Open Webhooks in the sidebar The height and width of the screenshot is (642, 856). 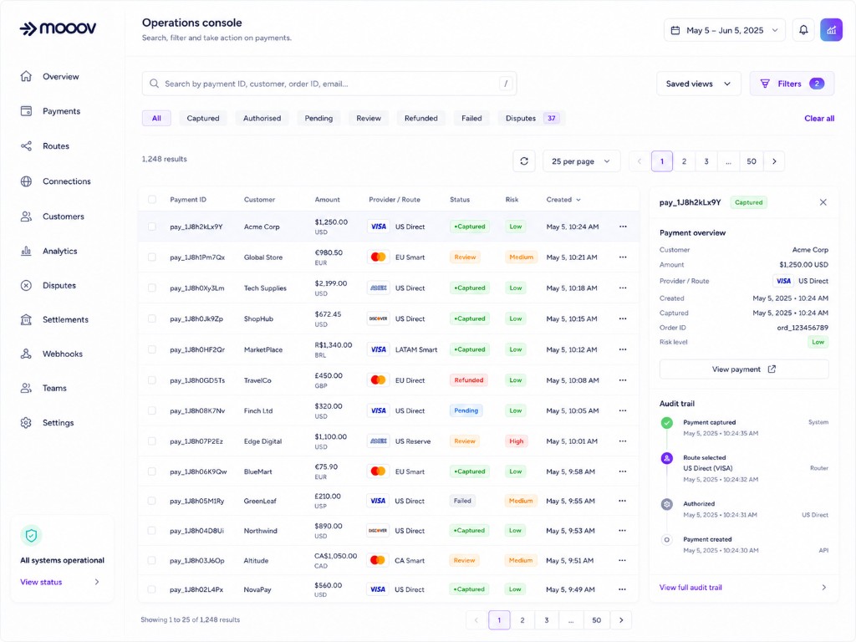pos(60,354)
